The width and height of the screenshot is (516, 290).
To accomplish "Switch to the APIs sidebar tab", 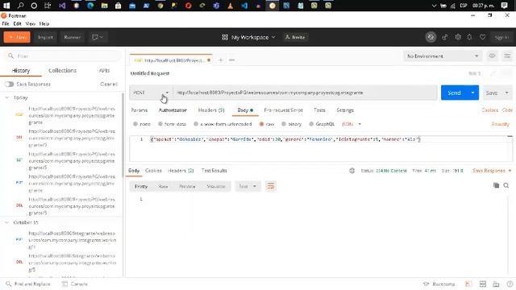I will pos(104,70).
